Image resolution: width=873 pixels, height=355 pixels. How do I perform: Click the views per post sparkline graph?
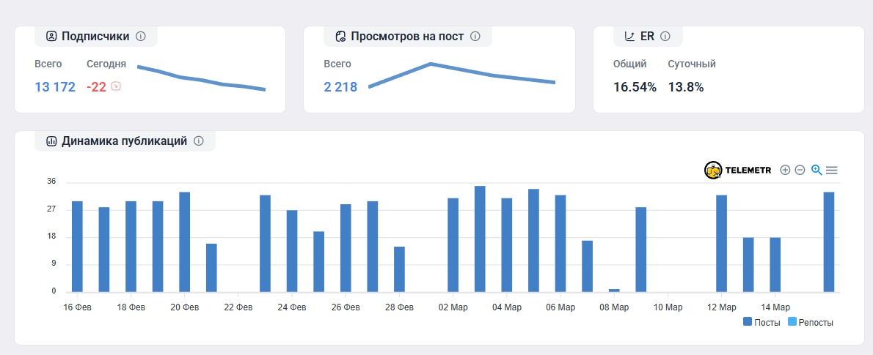pos(461,72)
